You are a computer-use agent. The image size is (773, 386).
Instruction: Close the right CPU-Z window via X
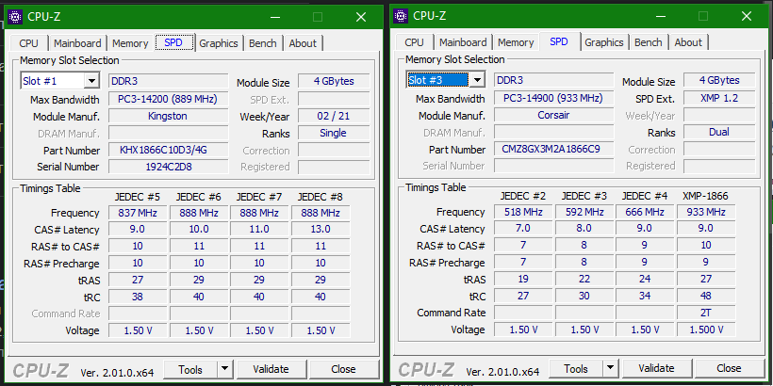point(747,16)
